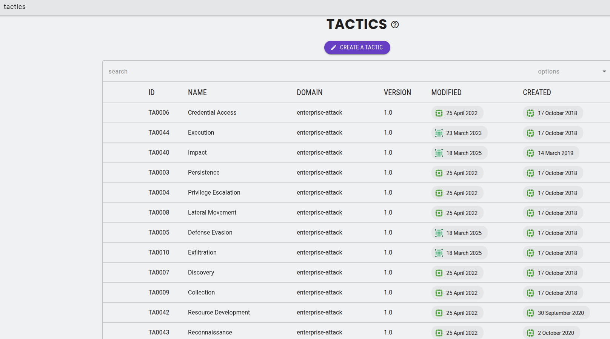Viewport: 610px width, 339px height.
Task: Click the 2 October 2020 created chip
Action: 551,333
